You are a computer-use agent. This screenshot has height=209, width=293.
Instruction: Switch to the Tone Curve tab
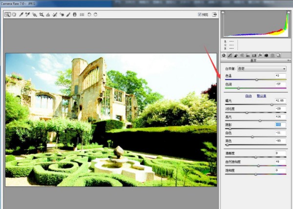pyautogui.click(x=230, y=55)
